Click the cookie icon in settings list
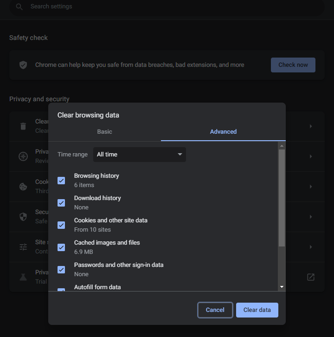 (23, 187)
